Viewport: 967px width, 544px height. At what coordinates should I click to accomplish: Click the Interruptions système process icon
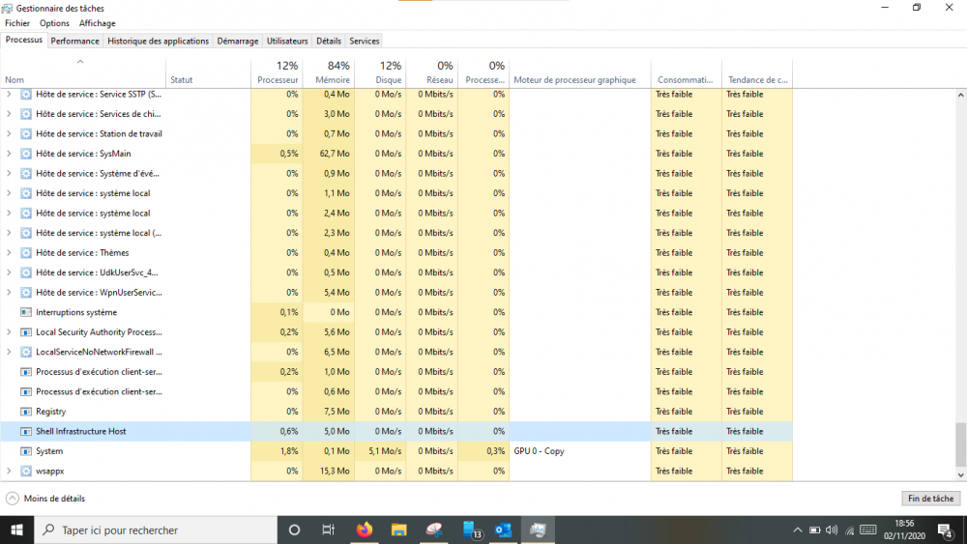coord(26,313)
